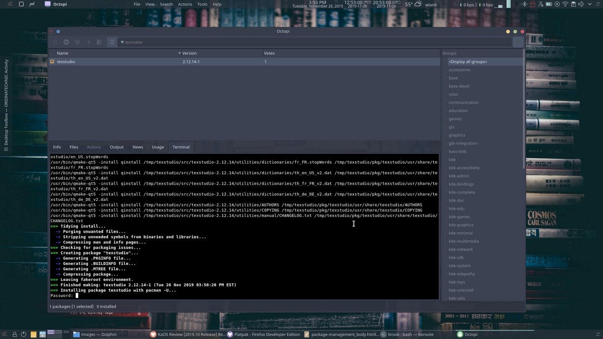Click the Version column header
Image resolution: width=603 pixels, height=339 pixels.
(x=222, y=53)
